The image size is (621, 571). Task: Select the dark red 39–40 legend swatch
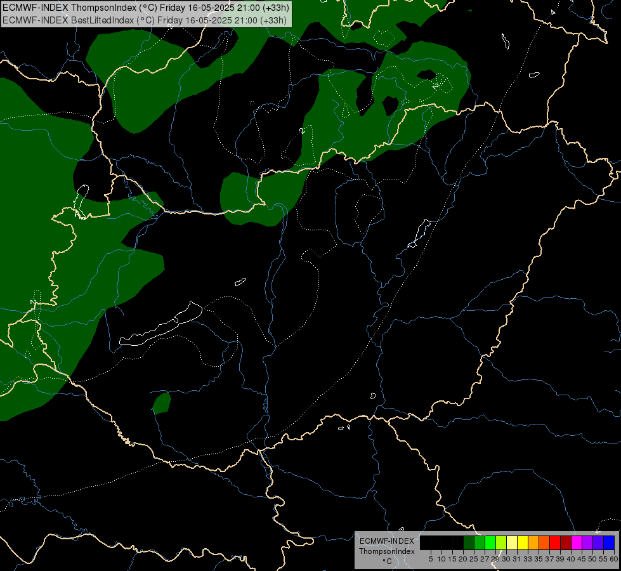coord(566,542)
